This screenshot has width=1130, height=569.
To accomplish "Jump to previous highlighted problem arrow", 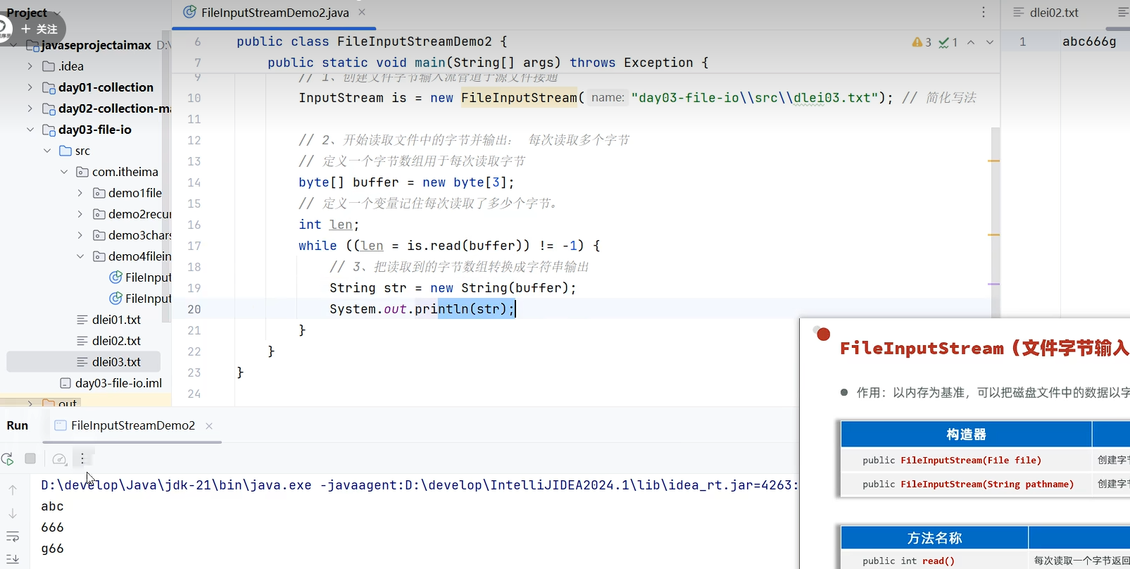I will coord(971,42).
